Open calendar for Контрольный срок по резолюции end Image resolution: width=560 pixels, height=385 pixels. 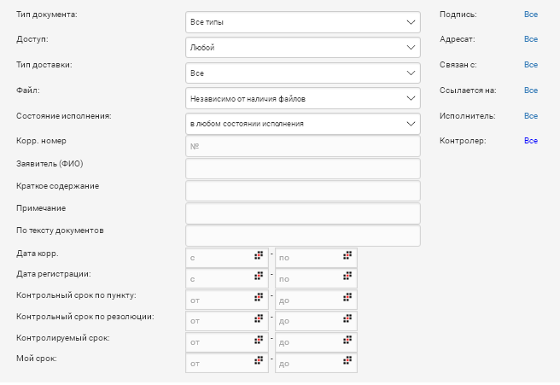(x=347, y=319)
